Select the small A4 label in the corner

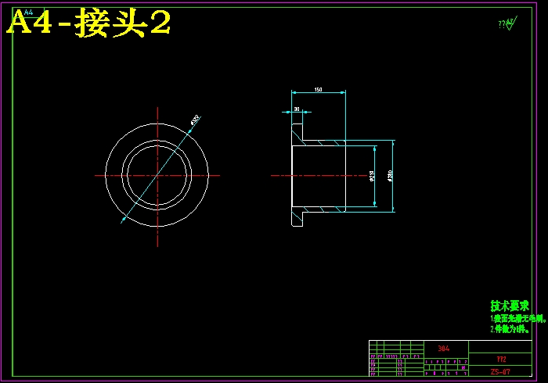point(29,13)
